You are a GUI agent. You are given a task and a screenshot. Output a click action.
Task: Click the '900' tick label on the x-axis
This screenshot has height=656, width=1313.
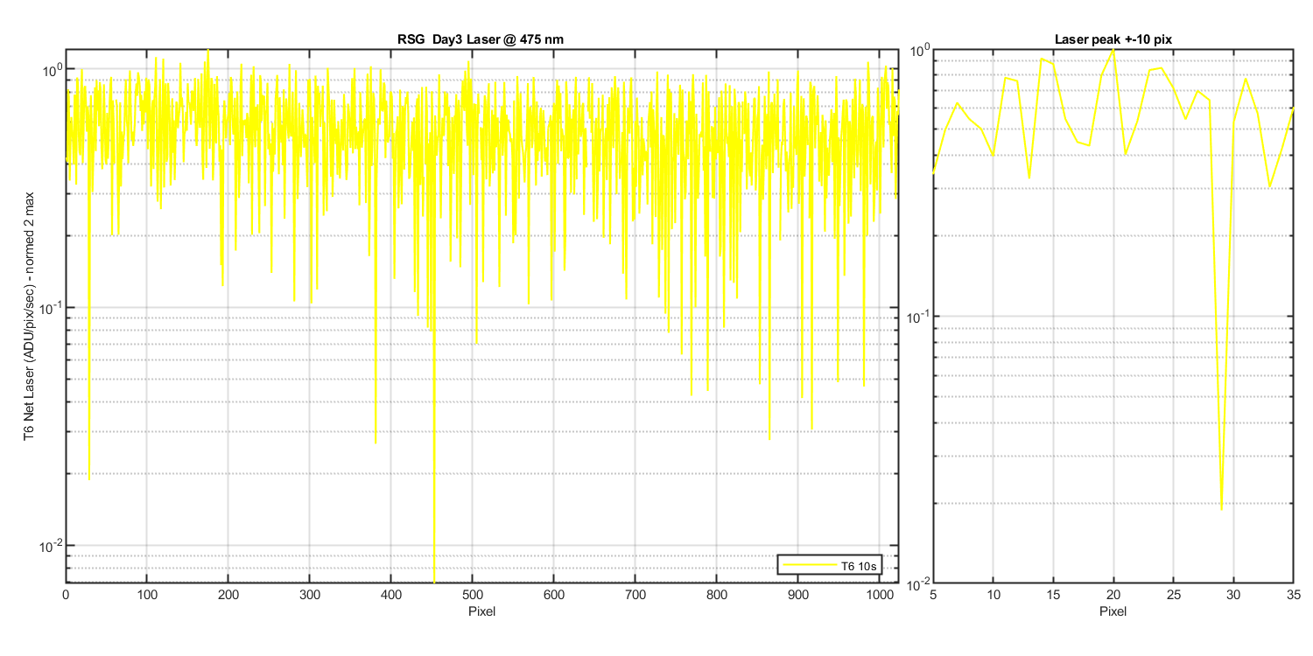coord(798,596)
